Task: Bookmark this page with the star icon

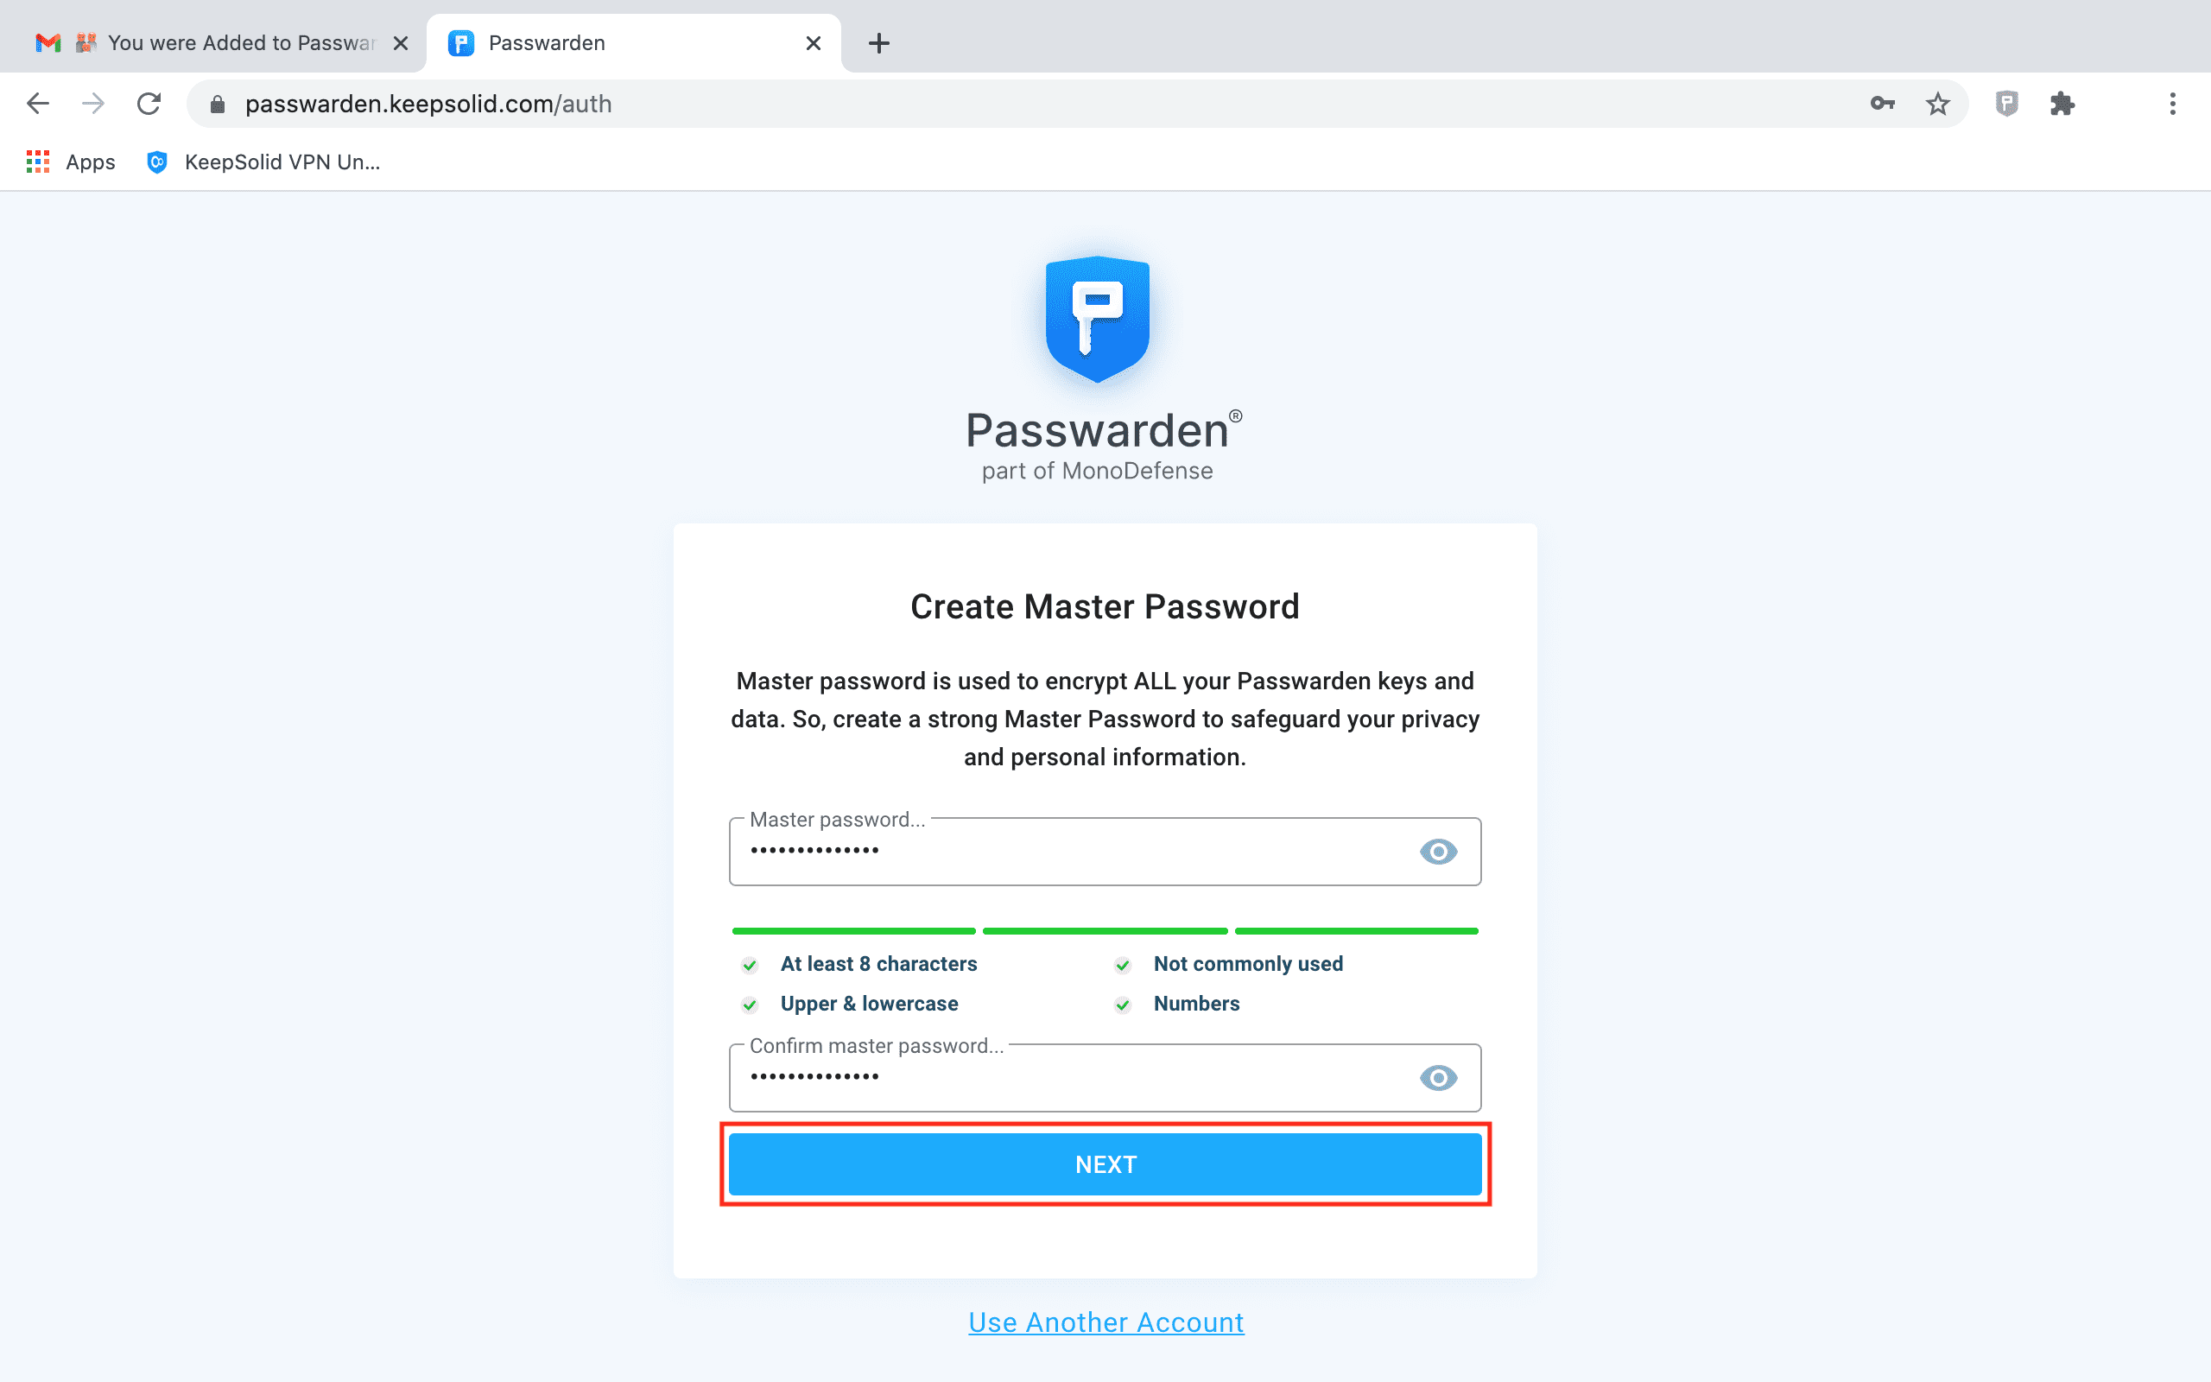Action: tap(1937, 105)
